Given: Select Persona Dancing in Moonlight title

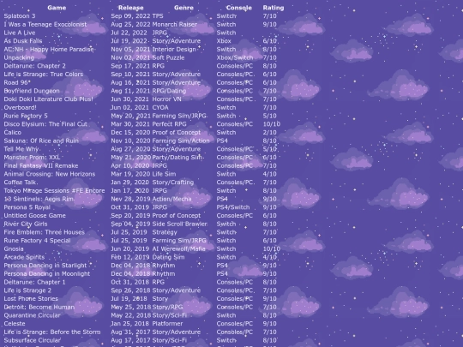Looking at the screenshot, I should (47, 273).
